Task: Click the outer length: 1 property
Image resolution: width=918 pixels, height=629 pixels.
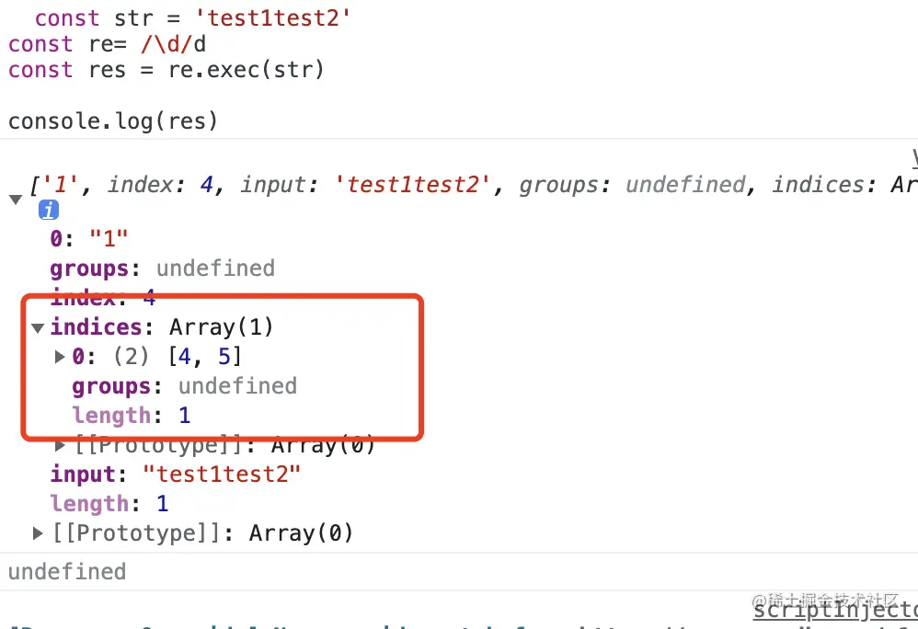Action: pyautogui.click(x=109, y=504)
